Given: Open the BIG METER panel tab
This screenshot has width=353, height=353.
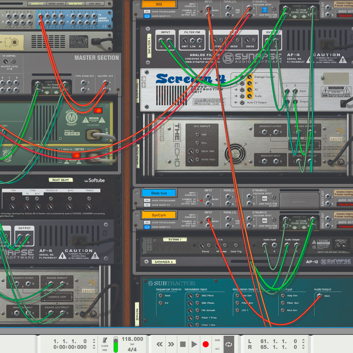Looking at the screenshot, I should tap(76, 4).
